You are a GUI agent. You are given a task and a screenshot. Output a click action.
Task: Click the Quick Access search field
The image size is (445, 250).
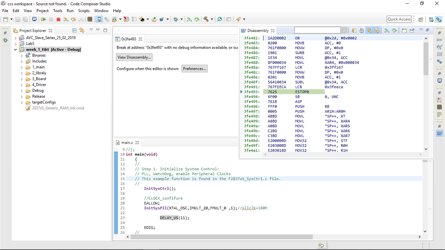pyautogui.click(x=399, y=19)
